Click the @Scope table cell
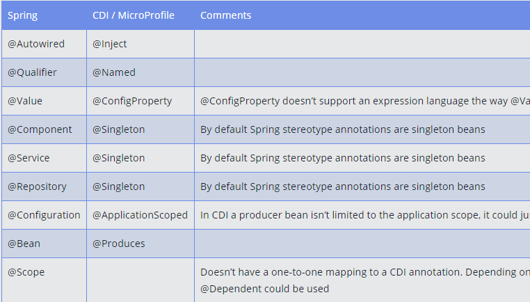 (45, 280)
